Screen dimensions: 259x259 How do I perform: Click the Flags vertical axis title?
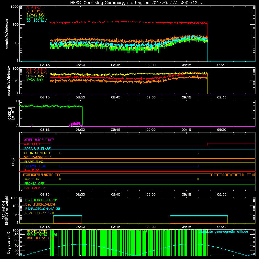[13, 162]
